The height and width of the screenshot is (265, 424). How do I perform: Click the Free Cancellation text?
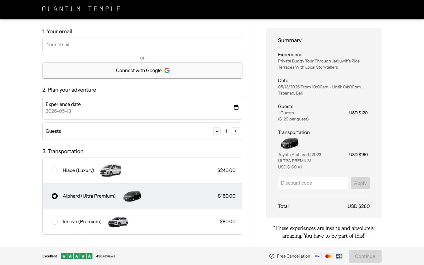pyautogui.click(x=294, y=256)
